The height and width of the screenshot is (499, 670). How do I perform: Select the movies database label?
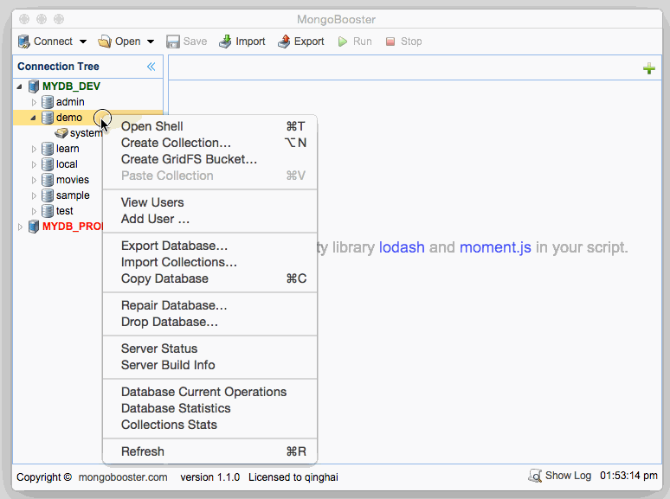pyautogui.click(x=72, y=180)
